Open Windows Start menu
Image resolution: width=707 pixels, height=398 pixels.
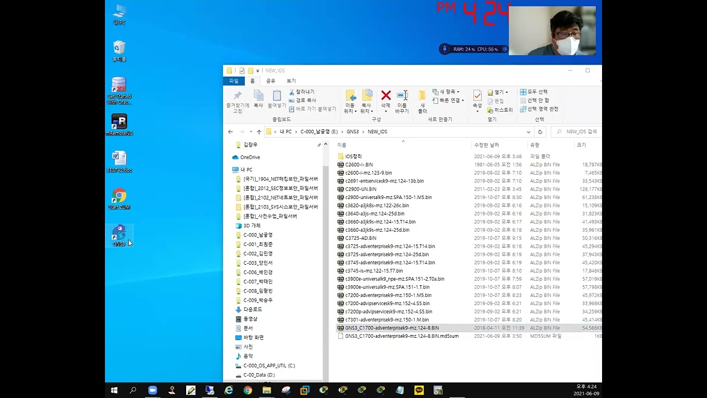coord(114,390)
